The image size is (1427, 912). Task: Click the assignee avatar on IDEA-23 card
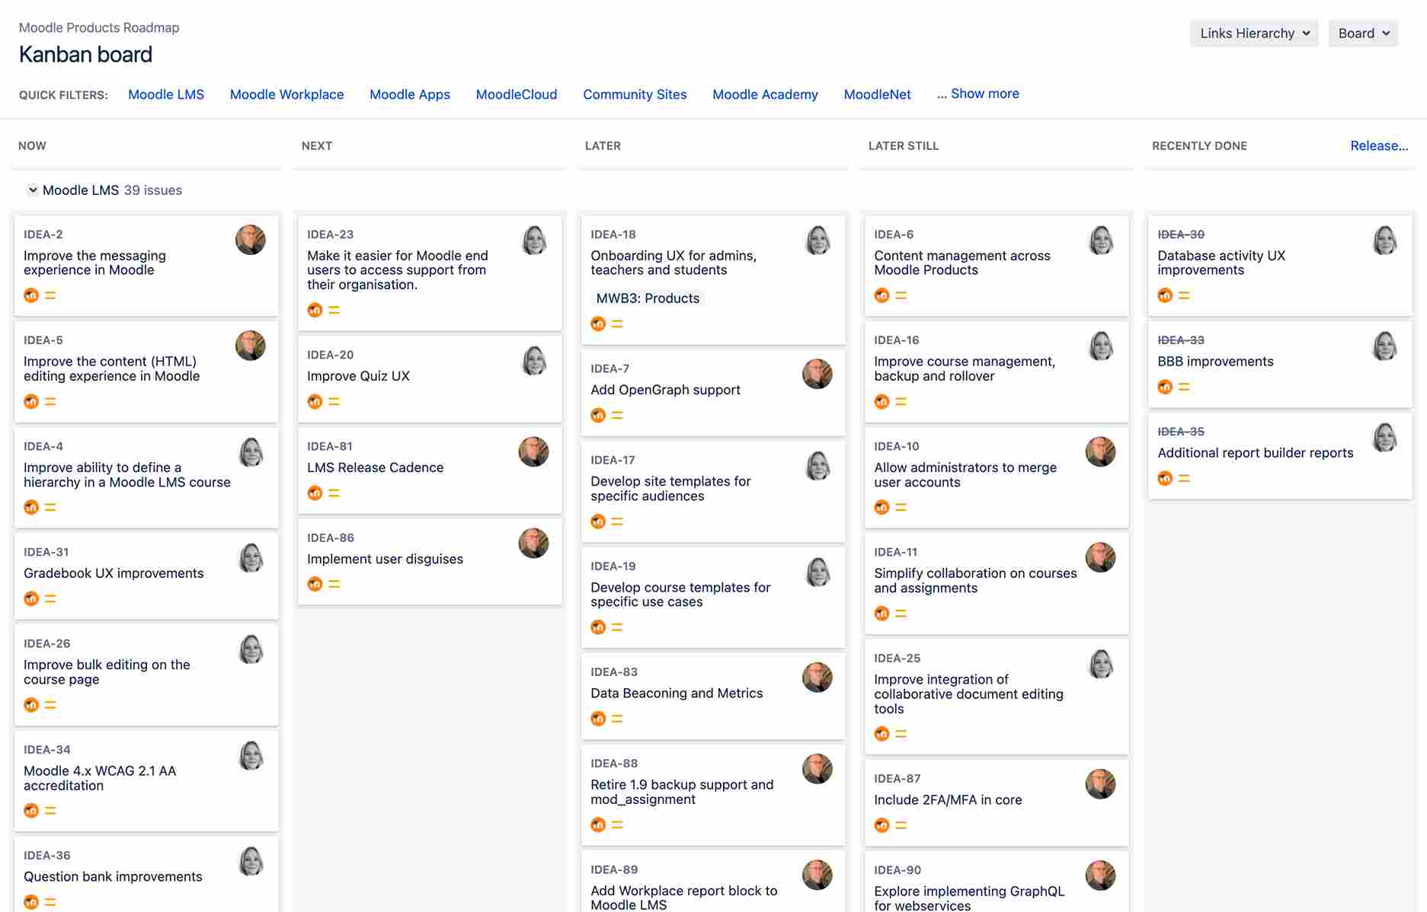533,240
